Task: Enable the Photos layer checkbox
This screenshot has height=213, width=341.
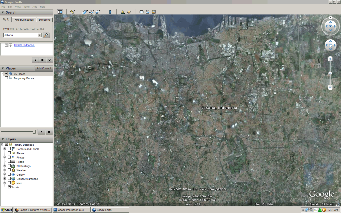Action: 9,157
